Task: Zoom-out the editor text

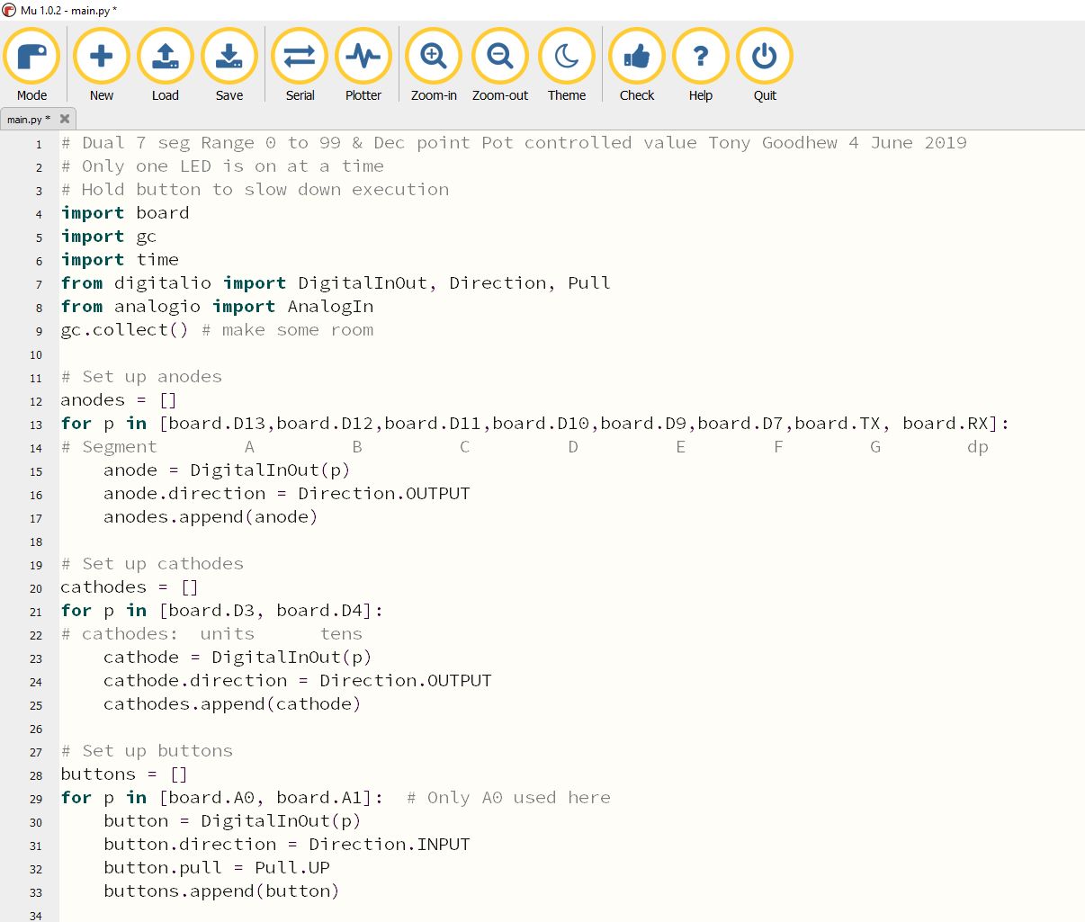Action: point(500,57)
